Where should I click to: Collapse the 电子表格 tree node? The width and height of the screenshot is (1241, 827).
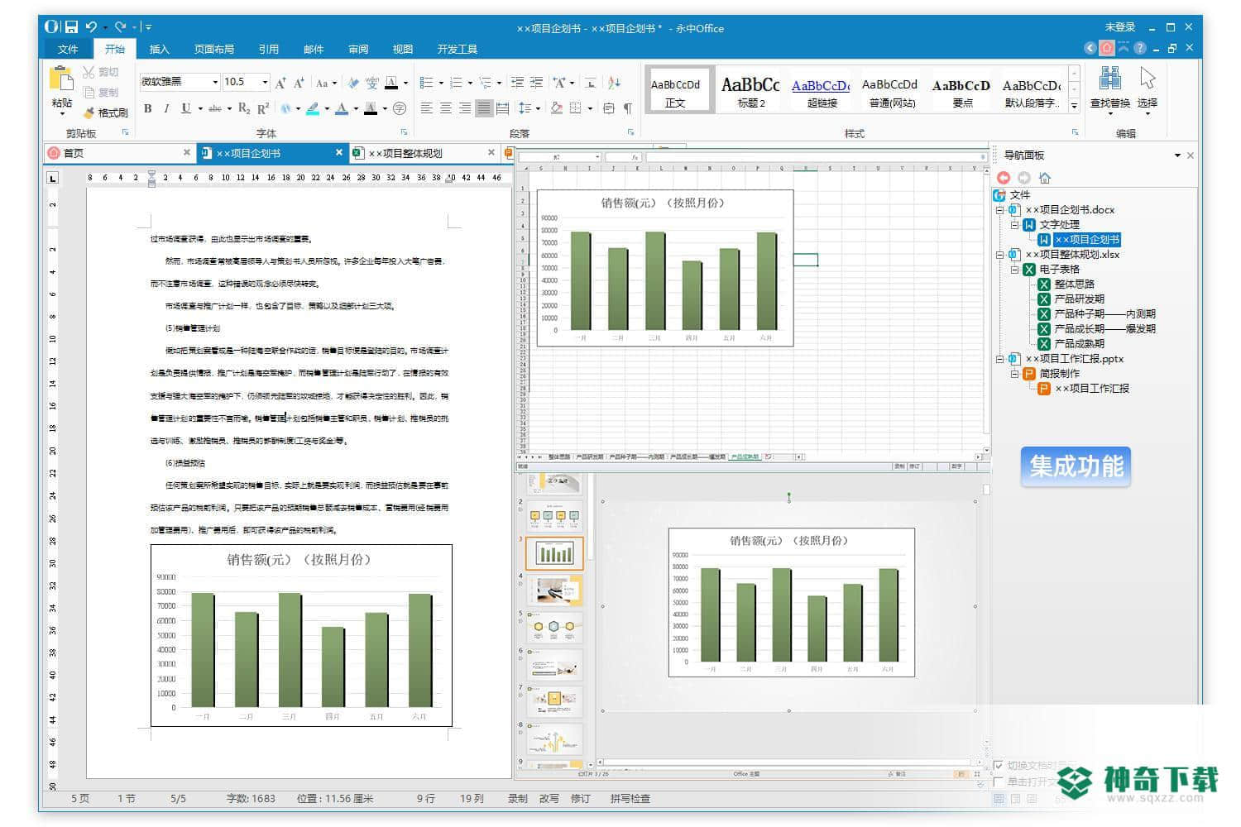[1014, 270]
